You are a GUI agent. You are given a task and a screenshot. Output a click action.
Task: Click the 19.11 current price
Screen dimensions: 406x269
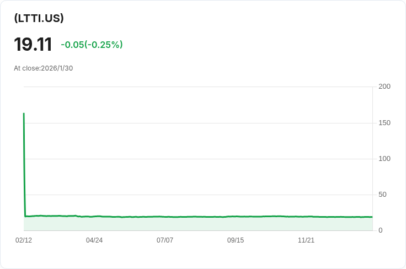(x=33, y=45)
